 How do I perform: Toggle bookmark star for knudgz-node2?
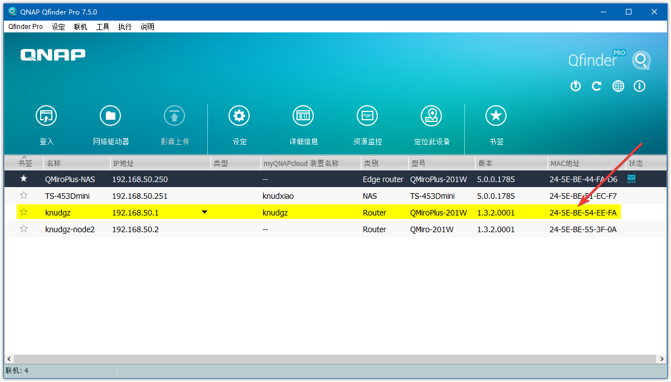tap(23, 229)
